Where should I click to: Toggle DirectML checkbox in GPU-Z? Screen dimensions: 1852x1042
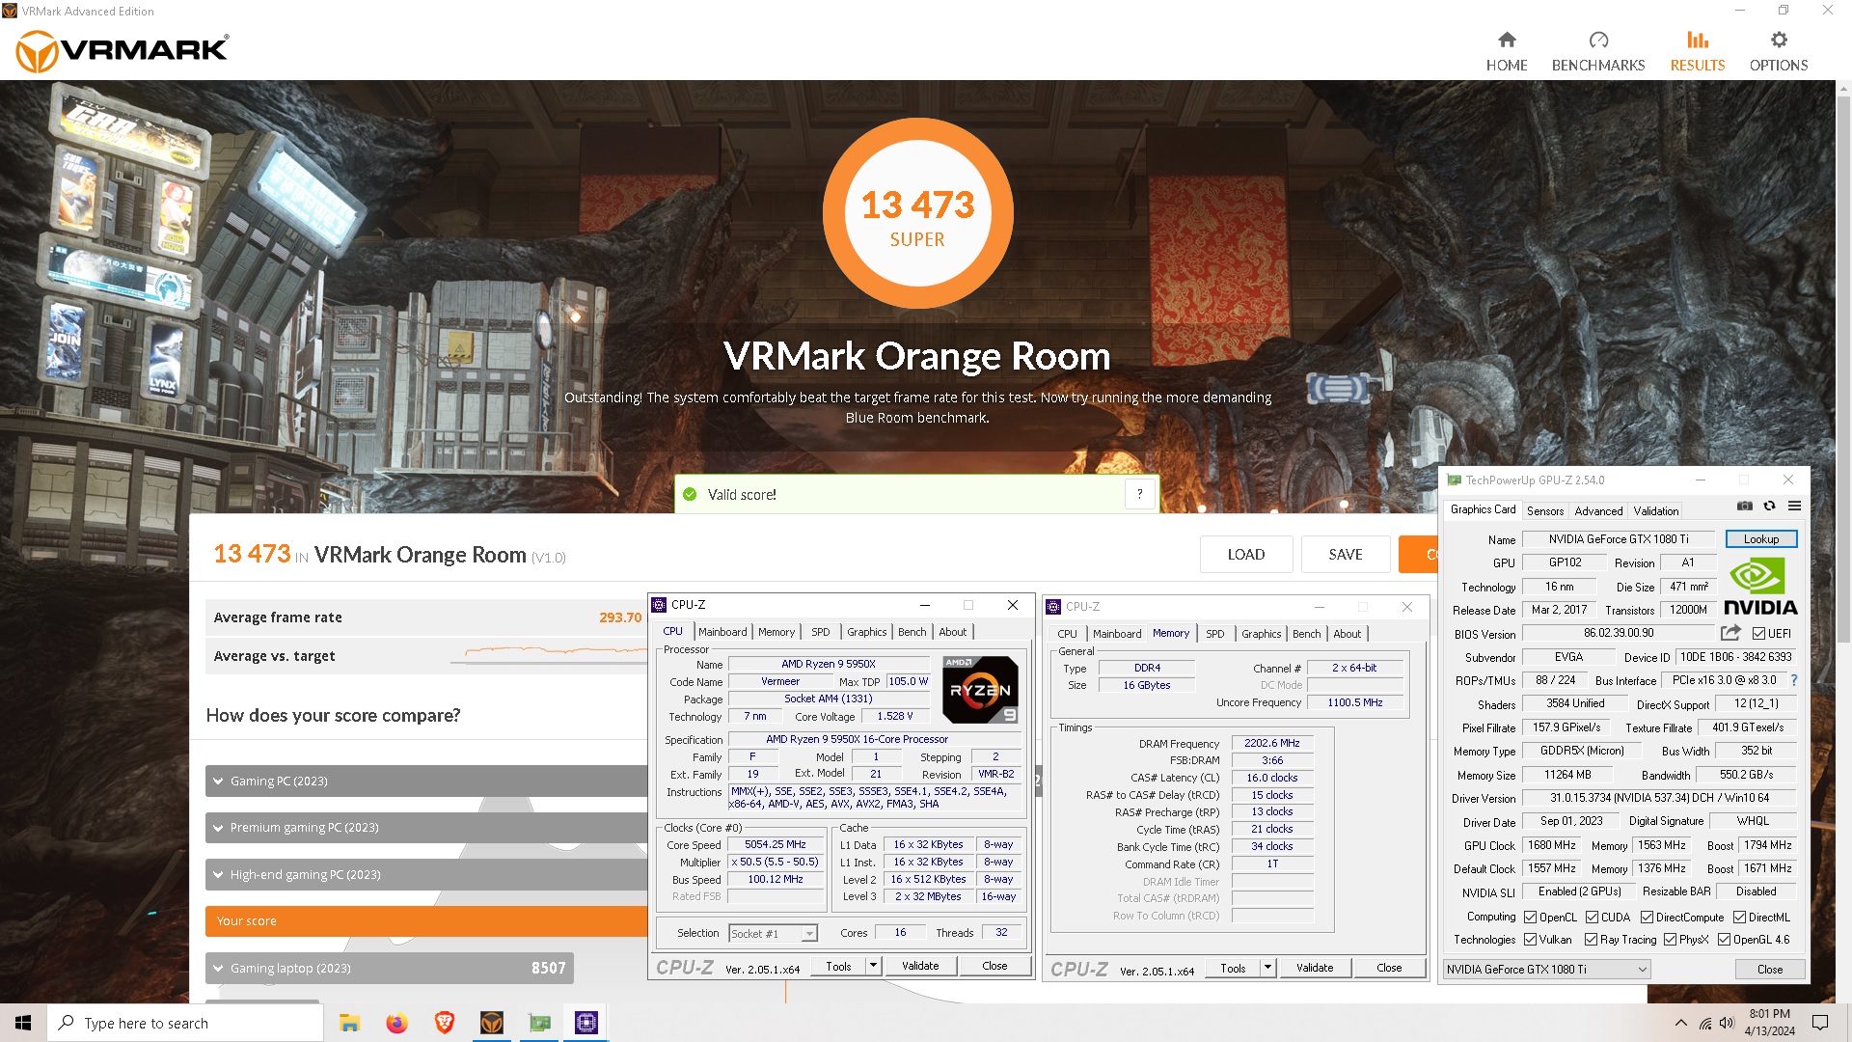(x=1739, y=918)
